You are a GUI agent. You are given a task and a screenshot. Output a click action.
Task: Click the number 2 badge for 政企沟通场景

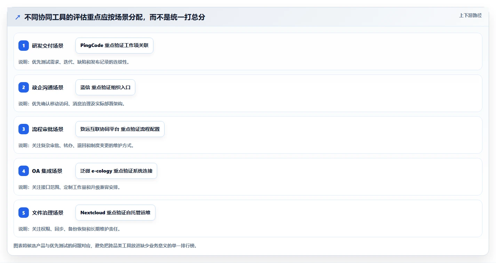[x=24, y=87]
